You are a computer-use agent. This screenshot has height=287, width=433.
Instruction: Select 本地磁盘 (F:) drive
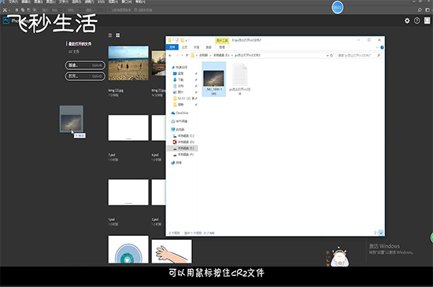183,155
